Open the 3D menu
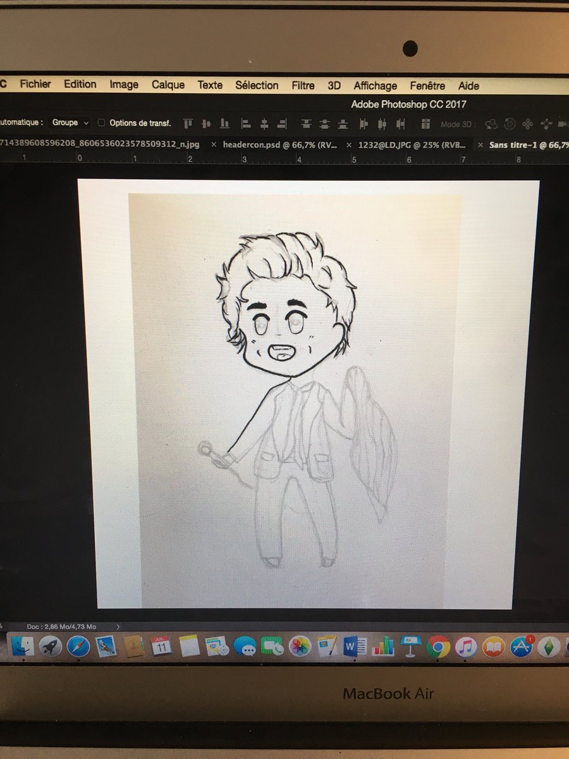Image resolution: width=569 pixels, height=759 pixels. (334, 86)
